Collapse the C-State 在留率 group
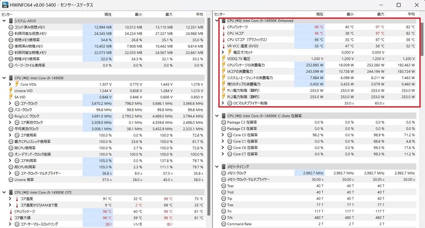This screenshot has width=425, height=228. pos(216,116)
